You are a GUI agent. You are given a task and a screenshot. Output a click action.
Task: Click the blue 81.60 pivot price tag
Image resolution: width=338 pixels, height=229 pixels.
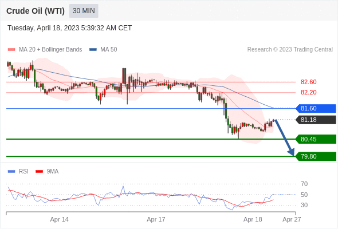316,108
